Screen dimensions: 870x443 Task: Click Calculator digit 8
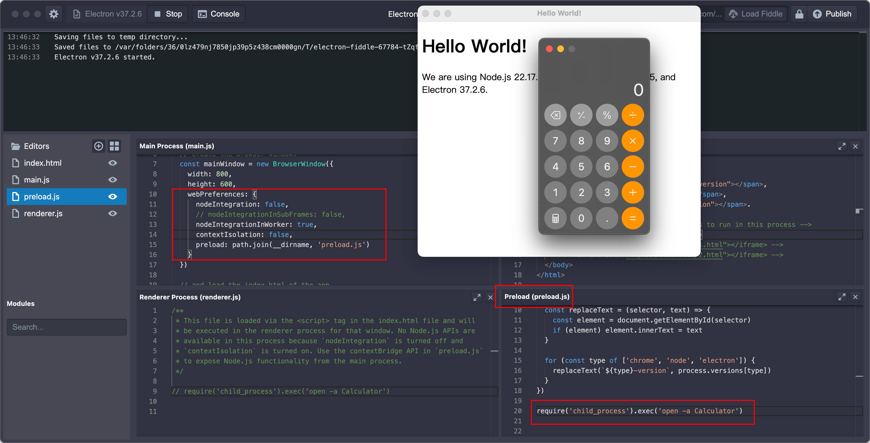coord(581,141)
